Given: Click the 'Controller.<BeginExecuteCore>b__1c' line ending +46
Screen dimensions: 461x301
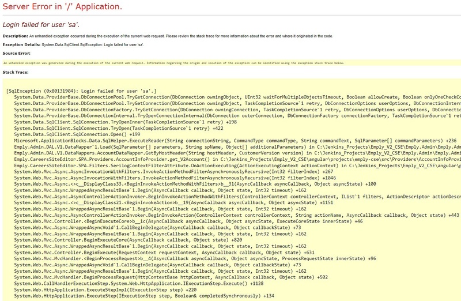Looking at the screenshot, I should [188, 221].
